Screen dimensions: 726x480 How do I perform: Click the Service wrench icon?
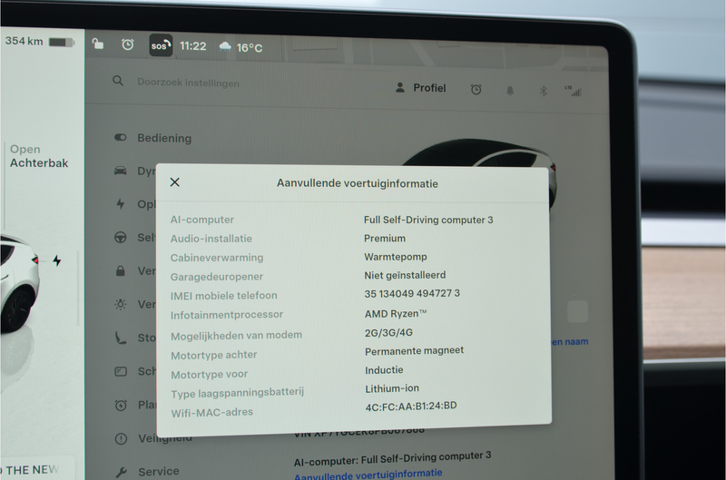(x=121, y=472)
